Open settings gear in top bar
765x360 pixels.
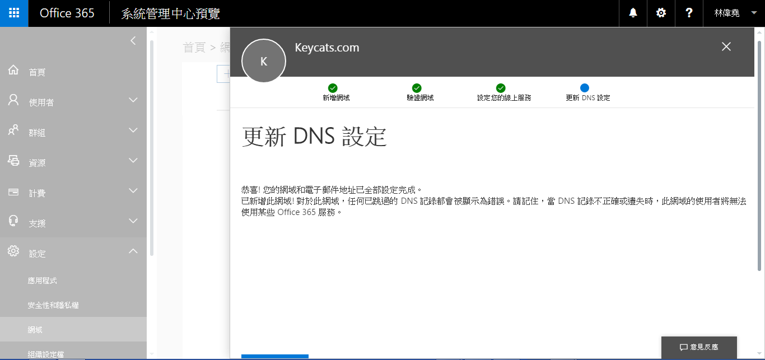point(661,13)
